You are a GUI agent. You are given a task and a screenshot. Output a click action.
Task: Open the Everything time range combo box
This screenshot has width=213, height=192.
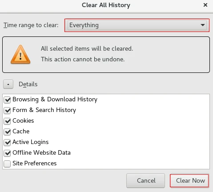137,25
